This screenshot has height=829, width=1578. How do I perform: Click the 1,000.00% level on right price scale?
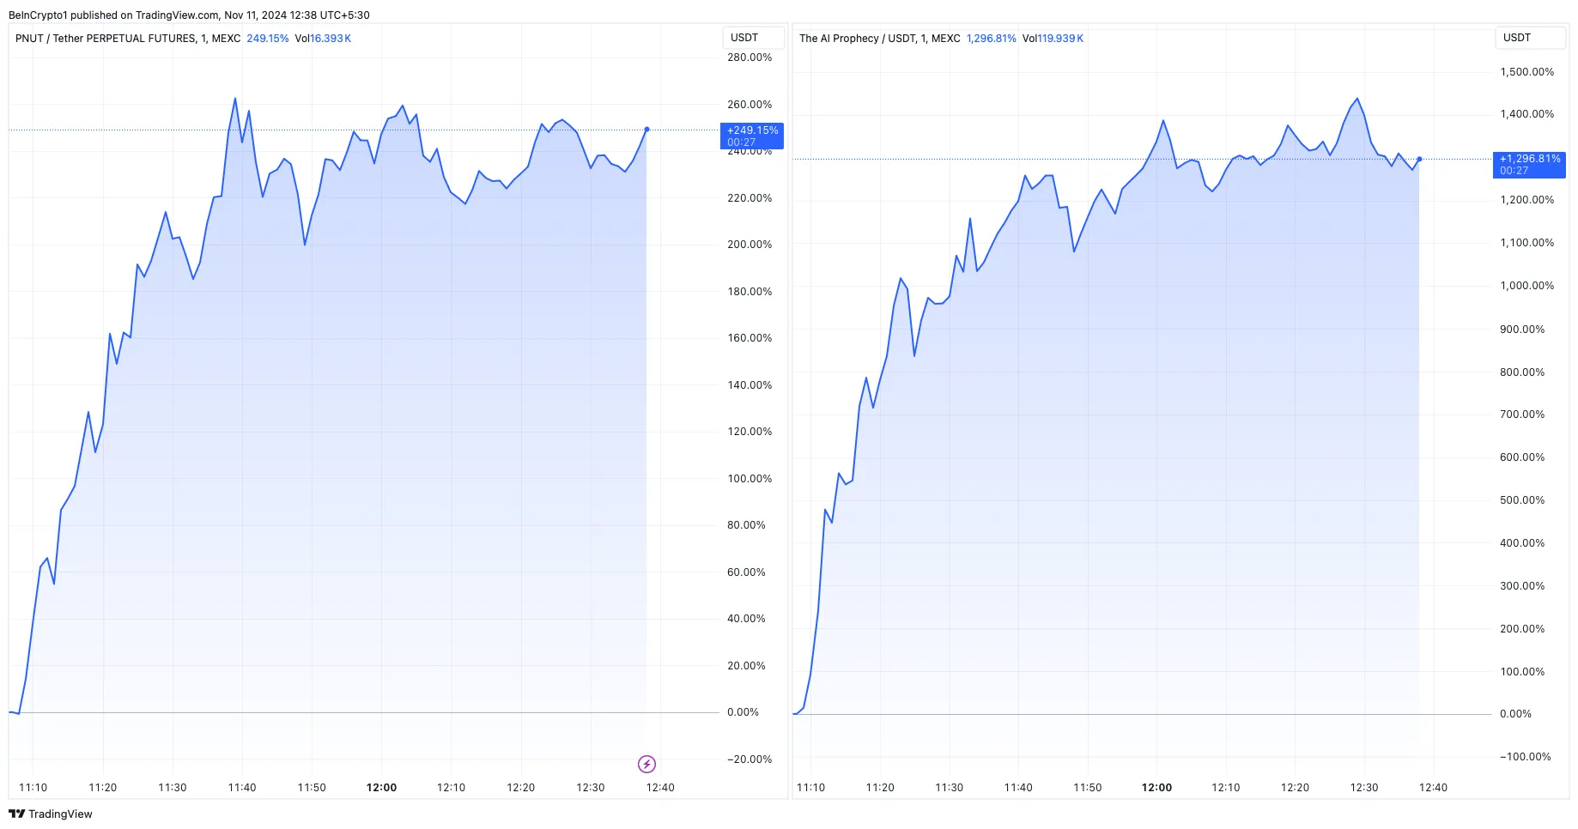(x=1526, y=286)
